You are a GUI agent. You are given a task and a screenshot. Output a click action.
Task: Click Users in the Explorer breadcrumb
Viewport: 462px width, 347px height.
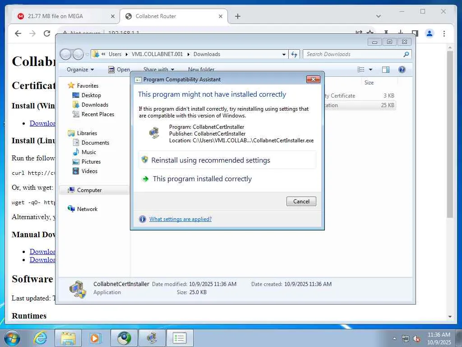(x=115, y=54)
